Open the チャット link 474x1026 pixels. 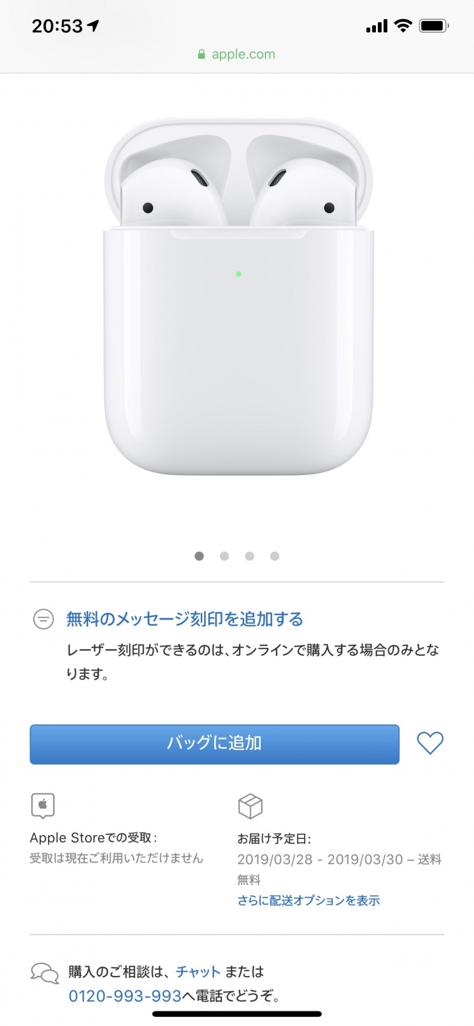click(198, 971)
